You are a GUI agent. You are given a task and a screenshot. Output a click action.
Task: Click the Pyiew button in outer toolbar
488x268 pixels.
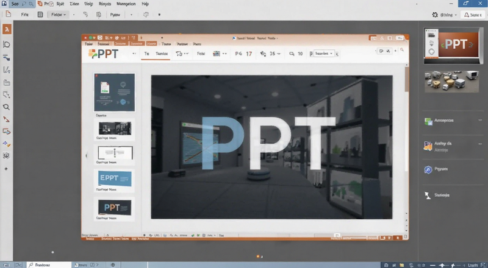coord(115,15)
